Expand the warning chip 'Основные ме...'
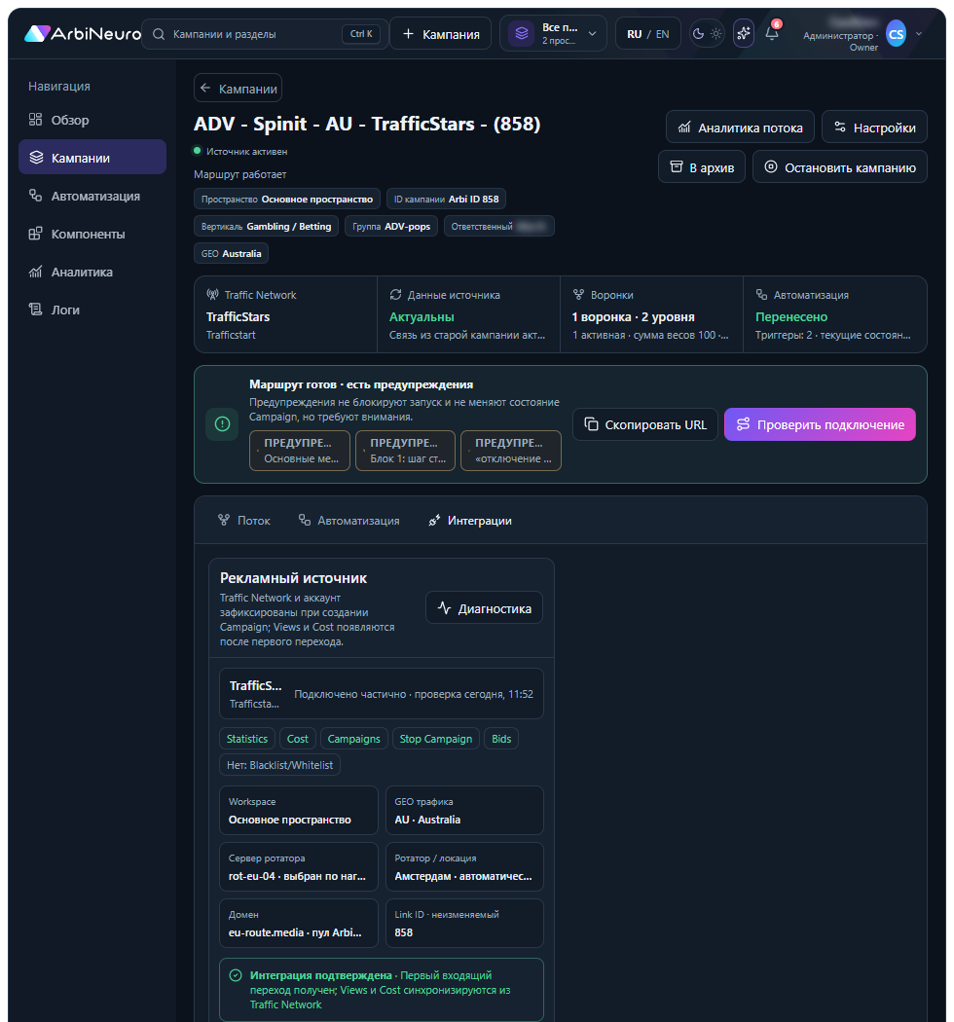Image resolution: width=954 pixels, height=1022 pixels. [x=300, y=451]
